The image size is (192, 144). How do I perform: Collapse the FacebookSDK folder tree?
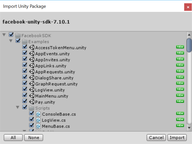tap(4, 35)
